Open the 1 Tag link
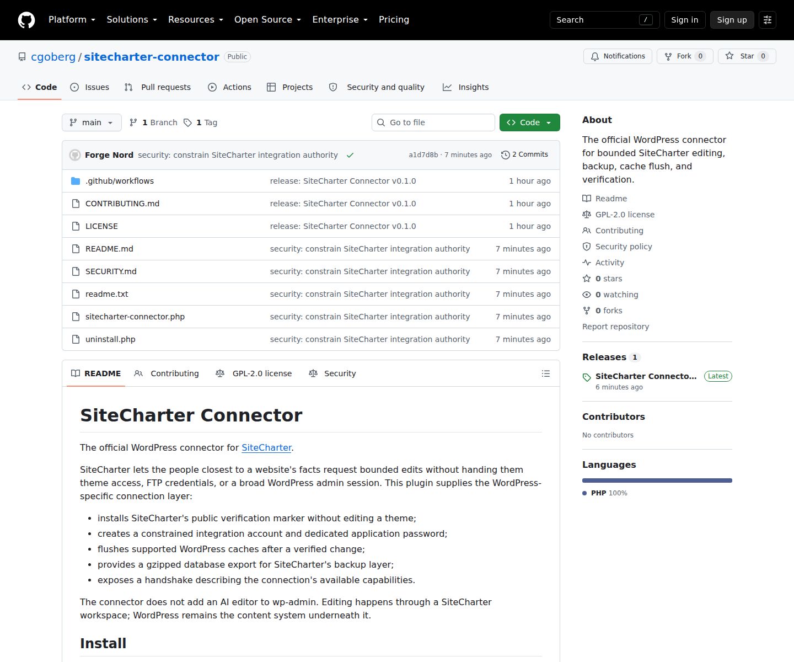Screen dimensions: 794x662 pos(201,122)
